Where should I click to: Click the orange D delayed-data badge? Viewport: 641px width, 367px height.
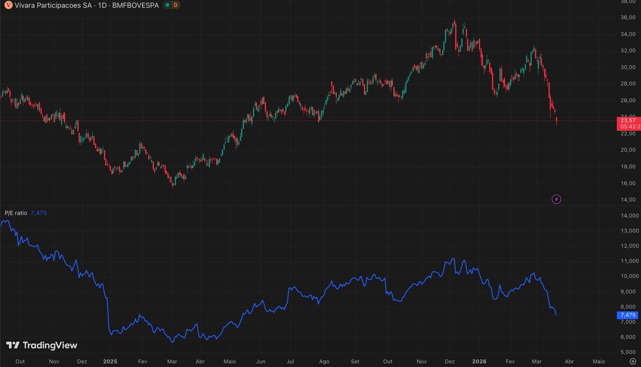[x=176, y=5]
